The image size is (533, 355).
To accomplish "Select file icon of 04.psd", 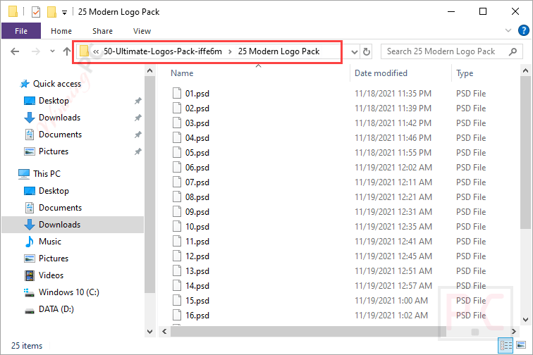I will click(x=177, y=137).
